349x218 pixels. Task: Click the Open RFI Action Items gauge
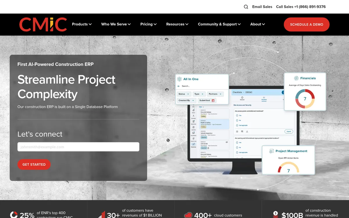(289, 167)
